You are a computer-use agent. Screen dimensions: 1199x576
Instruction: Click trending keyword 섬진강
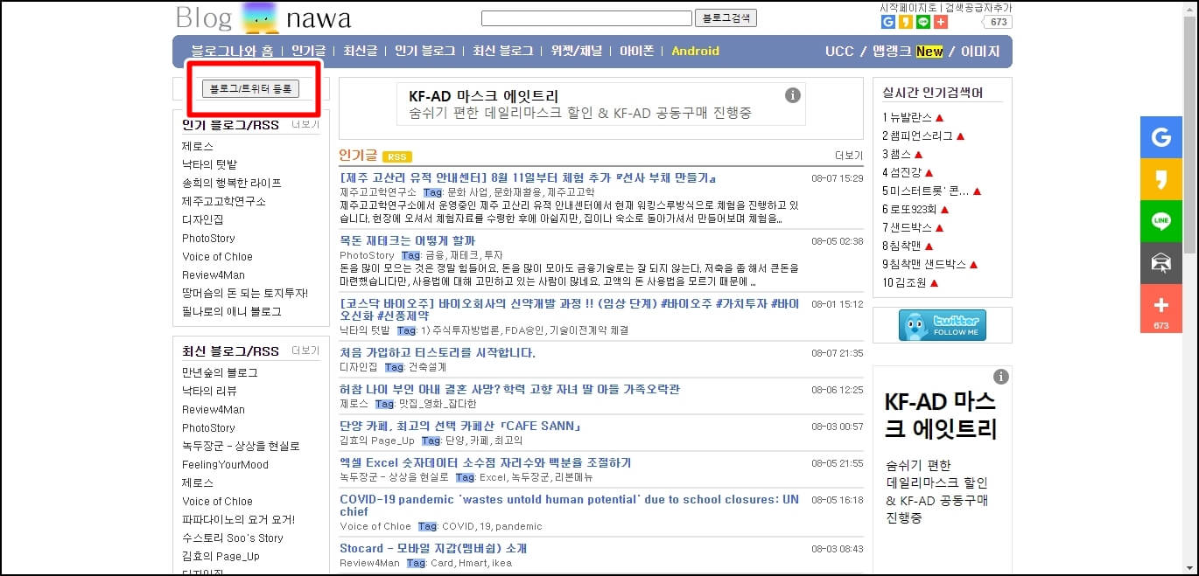pos(906,172)
